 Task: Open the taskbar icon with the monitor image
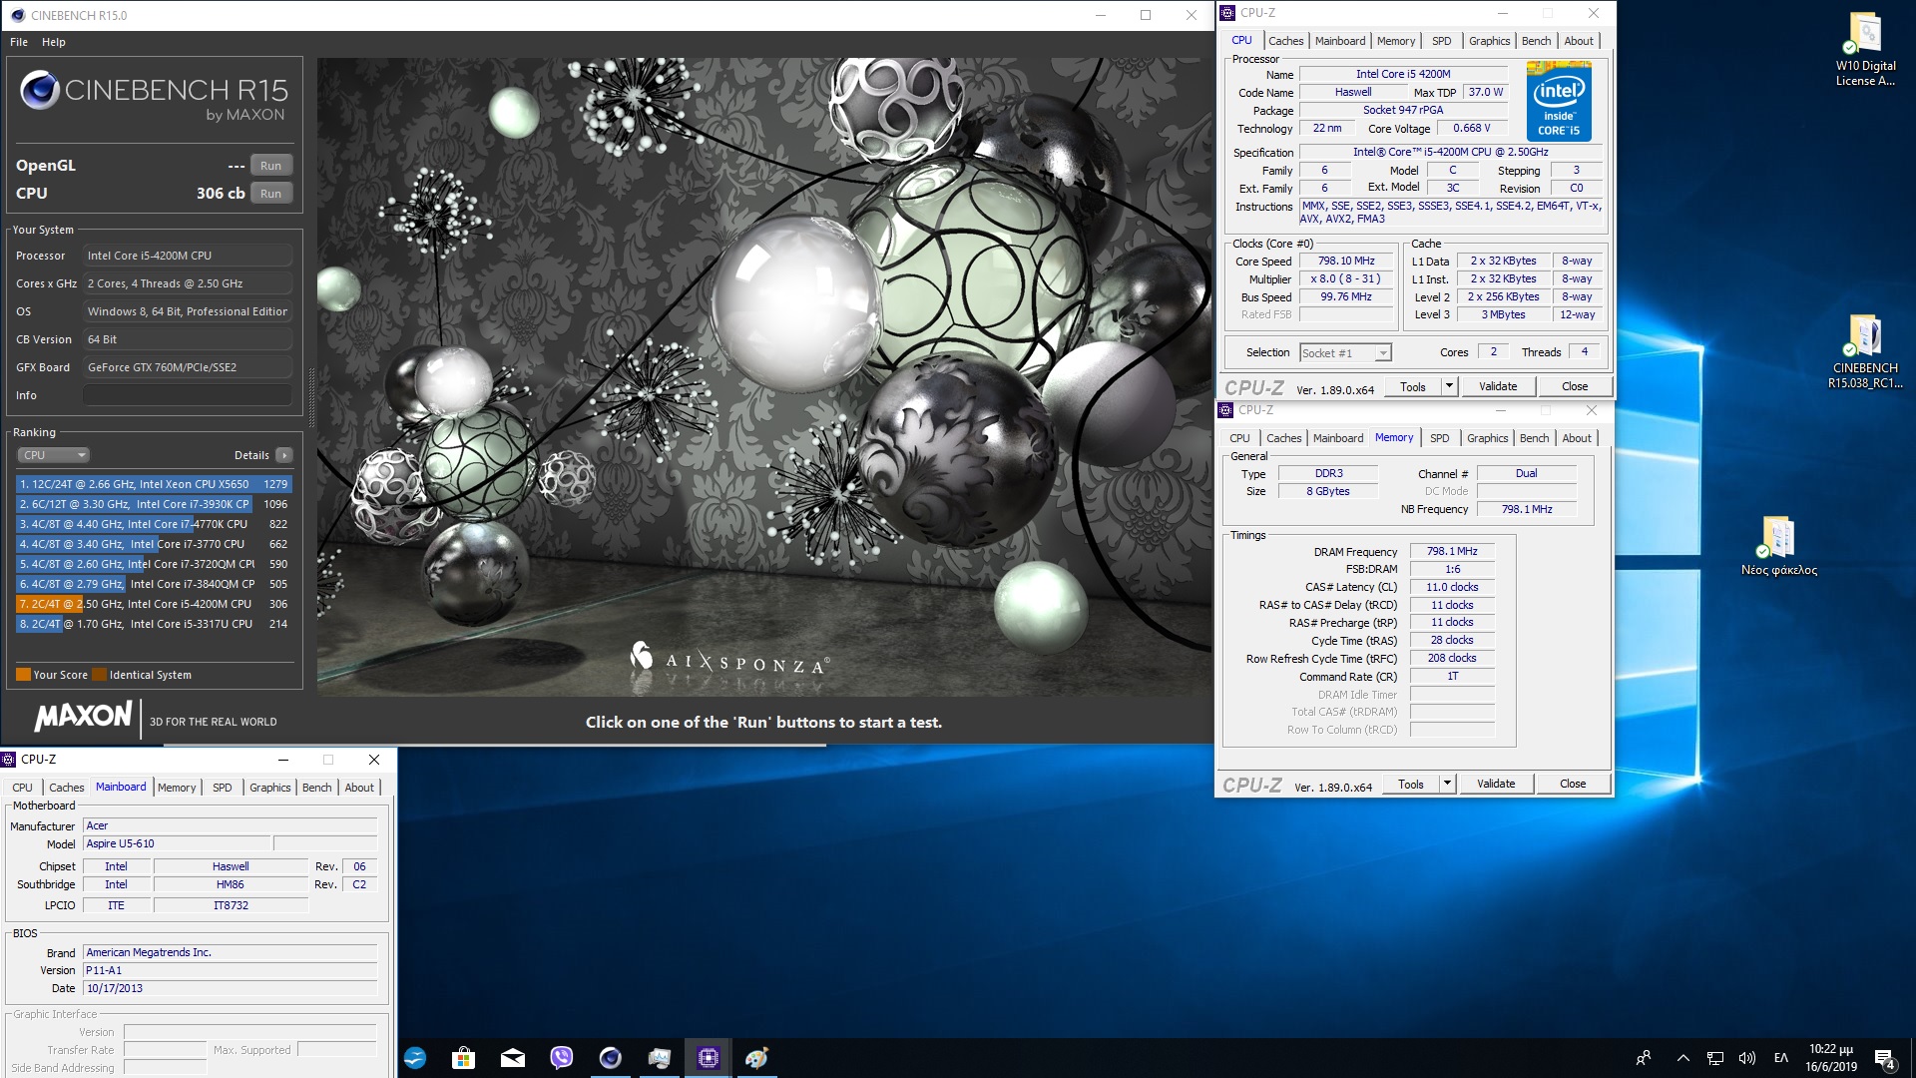659,1058
